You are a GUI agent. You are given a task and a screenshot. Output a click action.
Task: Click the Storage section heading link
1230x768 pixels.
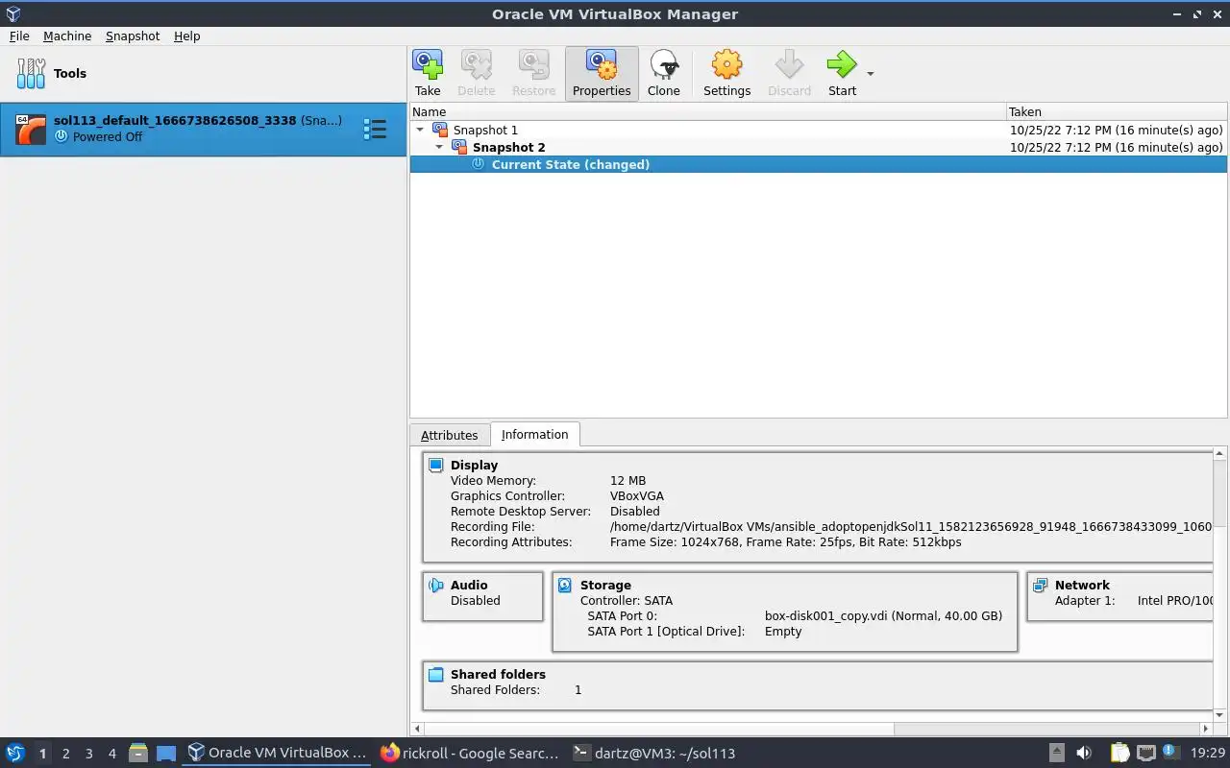[x=605, y=585]
